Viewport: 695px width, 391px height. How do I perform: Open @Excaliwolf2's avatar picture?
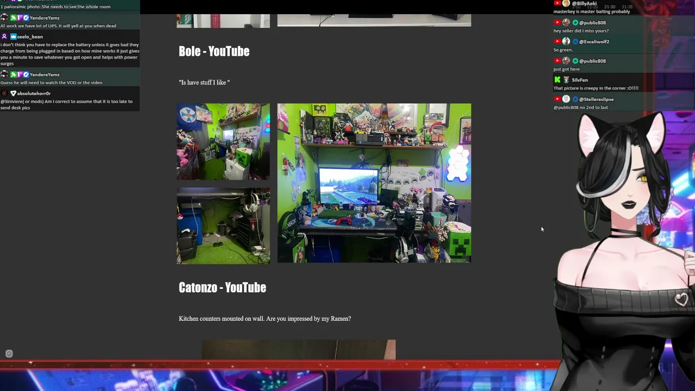566,41
